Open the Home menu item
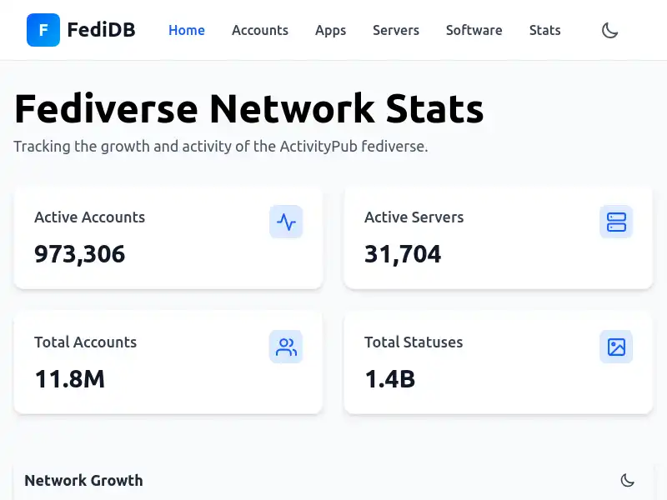The width and height of the screenshot is (667, 500). pyautogui.click(x=186, y=30)
